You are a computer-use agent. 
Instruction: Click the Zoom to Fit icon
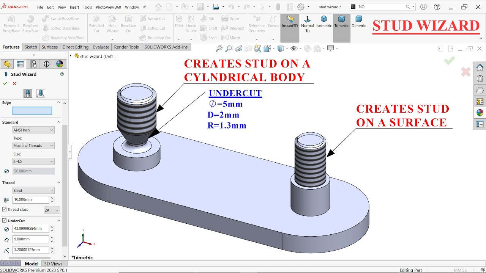219,49
